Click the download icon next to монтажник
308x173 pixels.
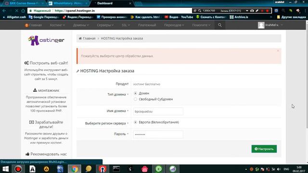pyautogui.click(x=35, y=90)
